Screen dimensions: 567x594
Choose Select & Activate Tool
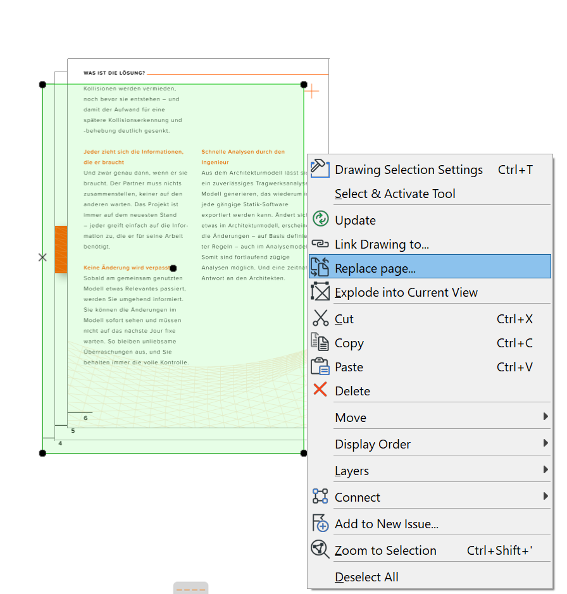pos(430,194)
